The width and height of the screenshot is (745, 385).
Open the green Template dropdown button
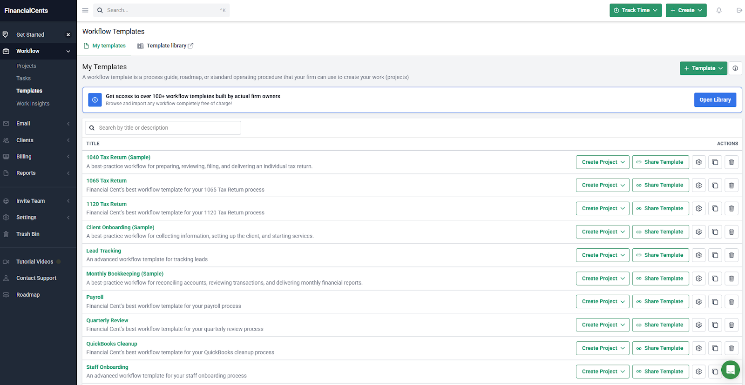[703, 68]
